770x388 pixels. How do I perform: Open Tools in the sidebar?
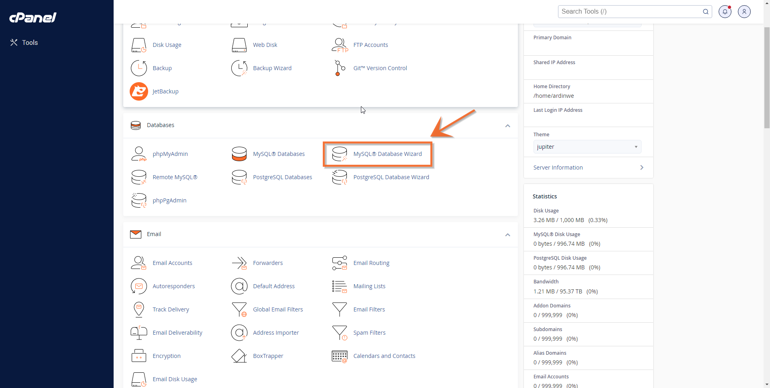[24, 42]
